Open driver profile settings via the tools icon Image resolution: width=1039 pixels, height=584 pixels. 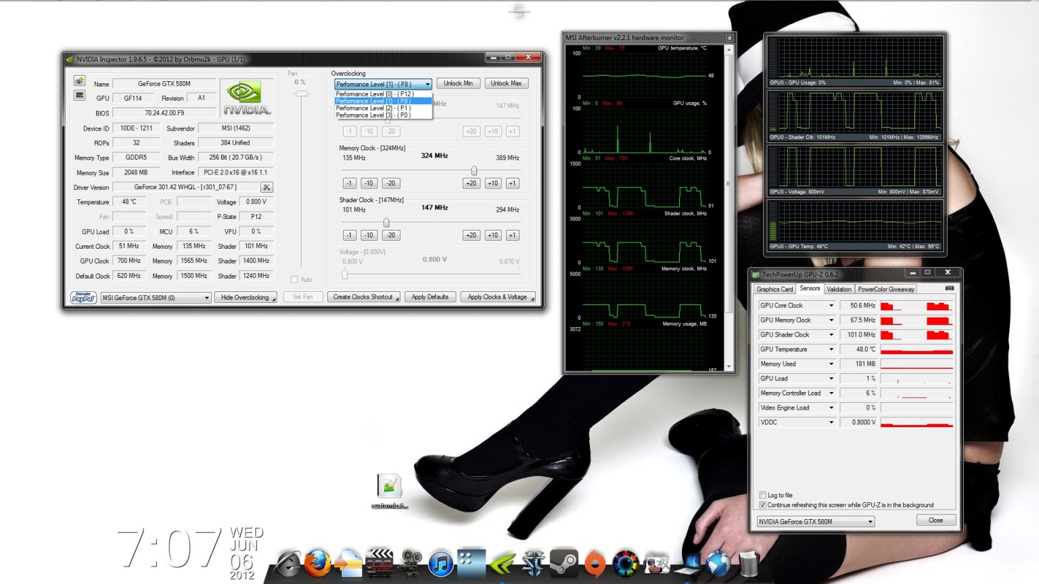click(x=267, y=187)
